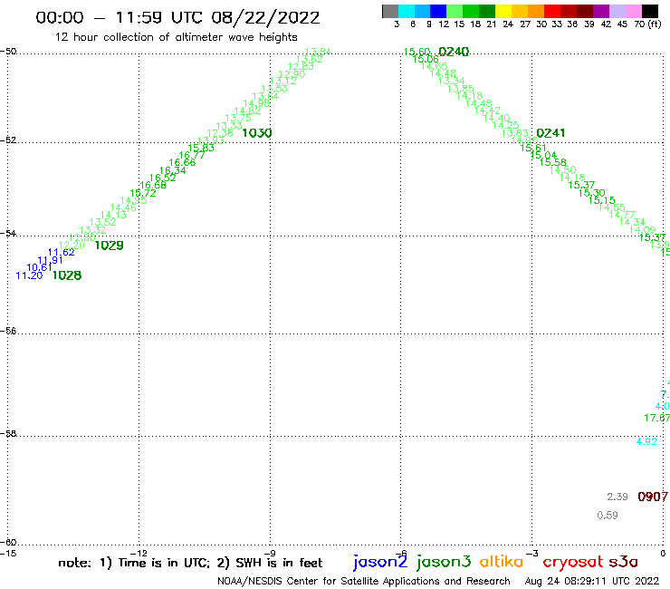Viewport: 670px width, 589px height.
Task: Click the wave height value '15.58'
Action: point(552,162)
